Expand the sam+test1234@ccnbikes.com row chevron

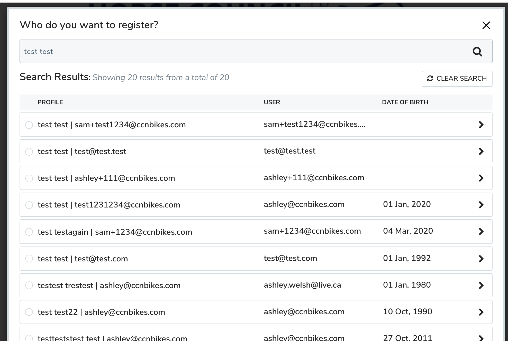481,125
